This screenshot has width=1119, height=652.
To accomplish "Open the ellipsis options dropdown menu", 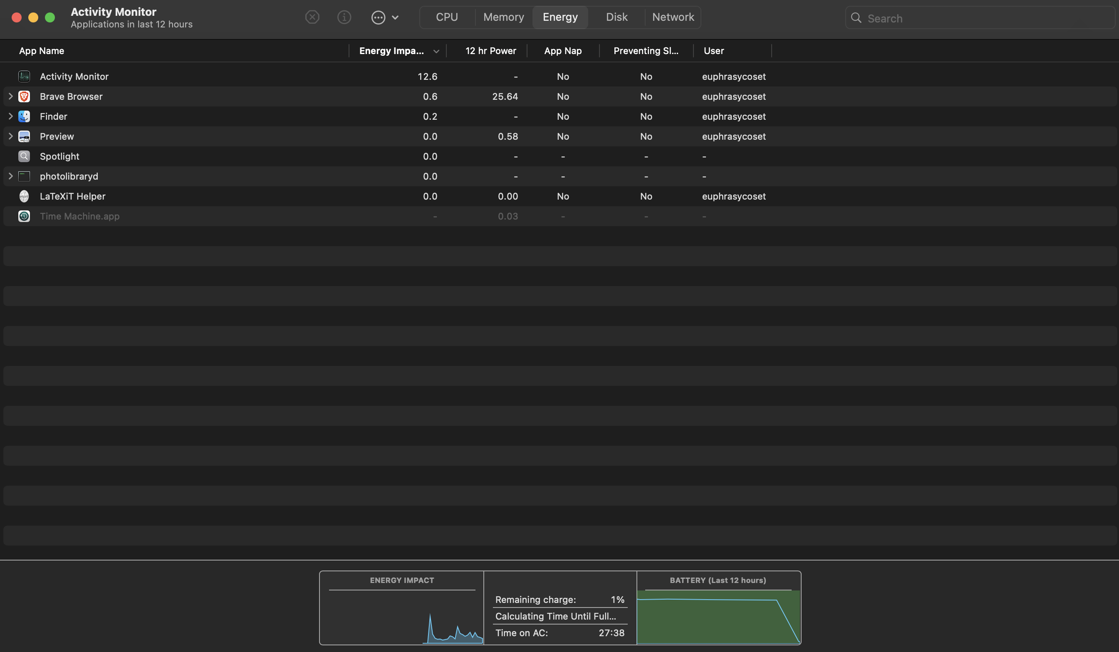I will (x=384, y=17).
